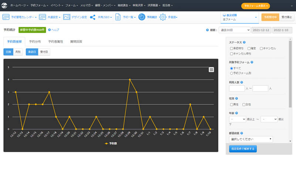Enable the 女性 gender checkbox
Viewport: 296px width, 177px height.
(244, 104)
